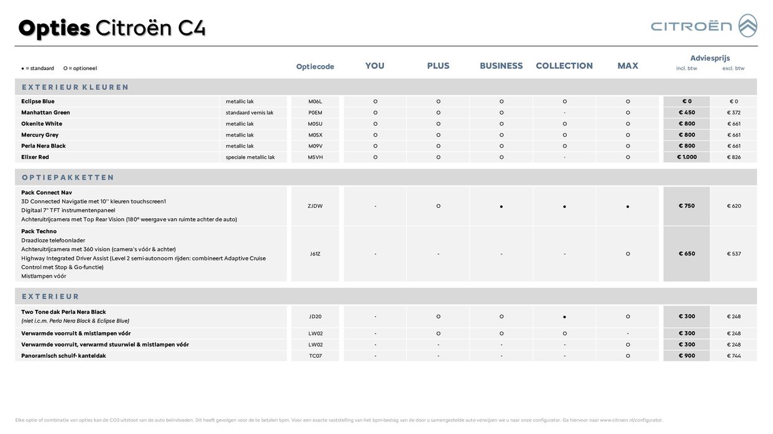Click the Optiepakketten section header
The image size is (773, 434).
[x=68, y=177]
